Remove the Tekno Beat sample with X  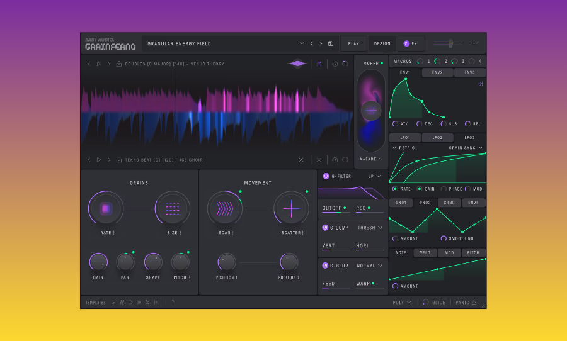pos(301,160)
